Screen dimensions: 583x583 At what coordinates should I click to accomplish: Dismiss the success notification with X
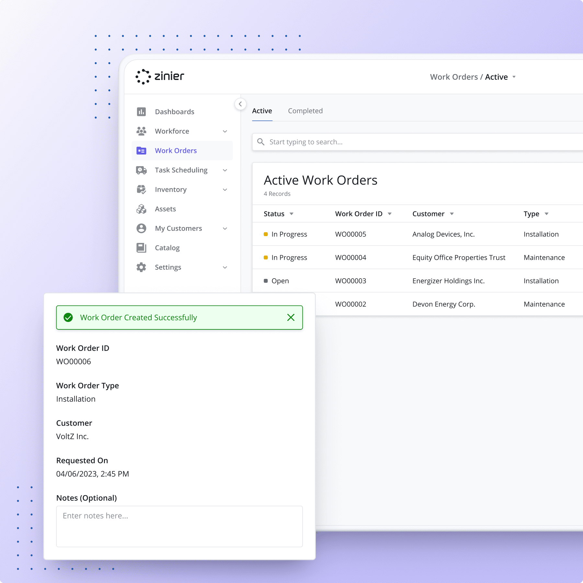click(291, 317)
